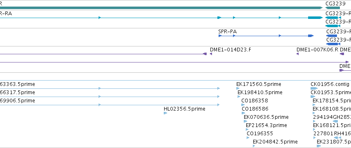
Task: Click the SPR-PA transcript label
Action: tap(227, 32)
